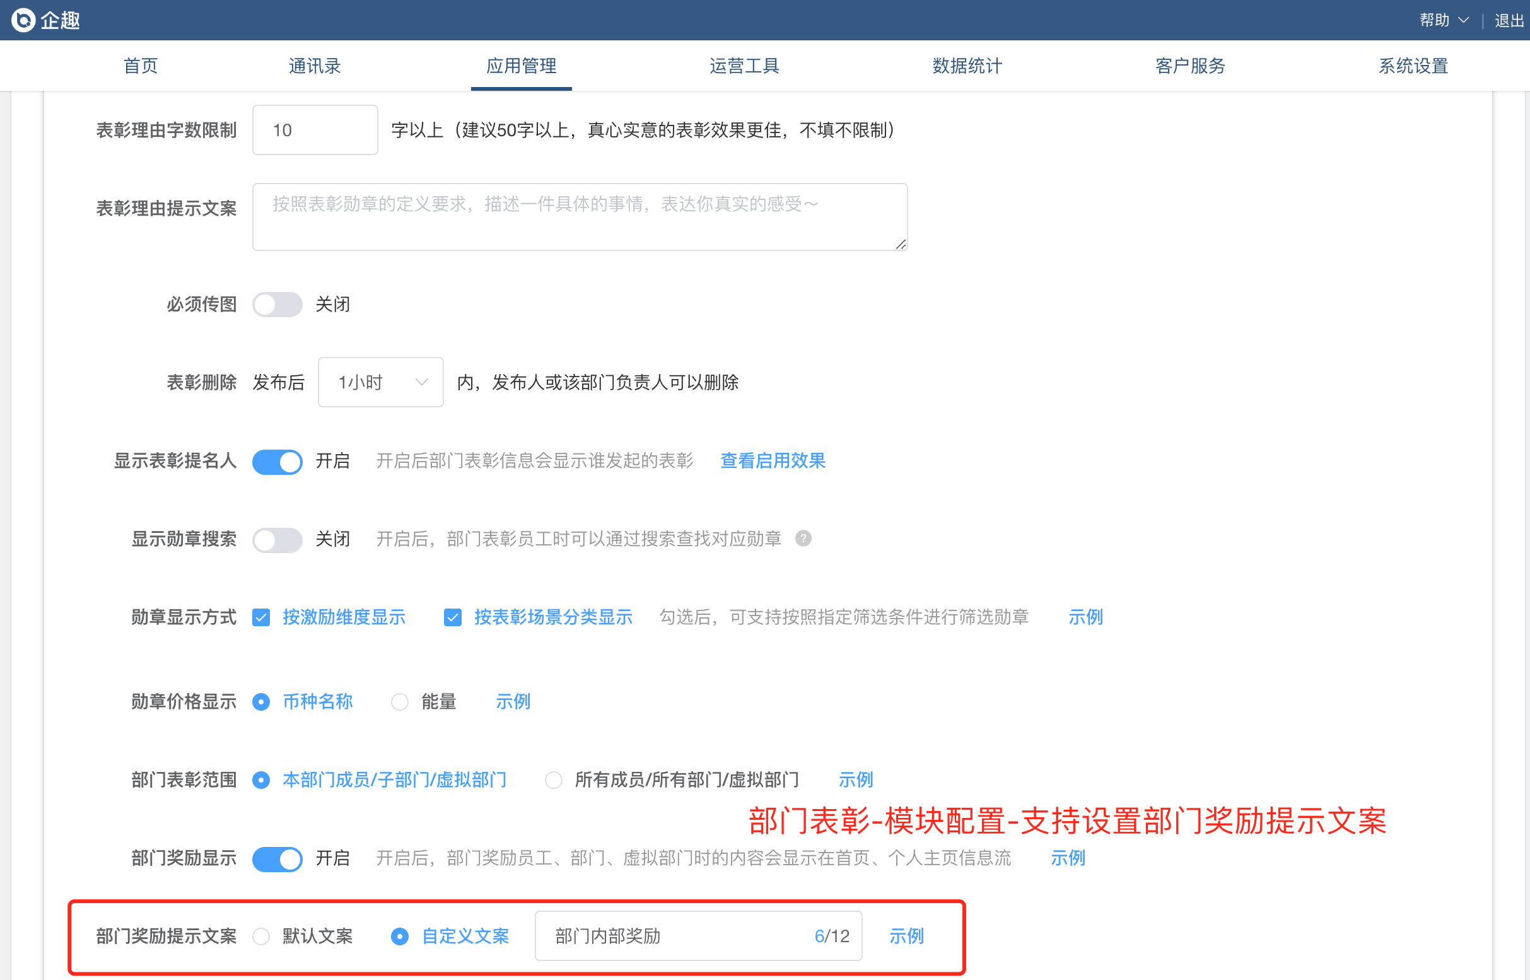Open the 系统设置 tab
Screen dimensions: 1530x980
pos(1413,66)
